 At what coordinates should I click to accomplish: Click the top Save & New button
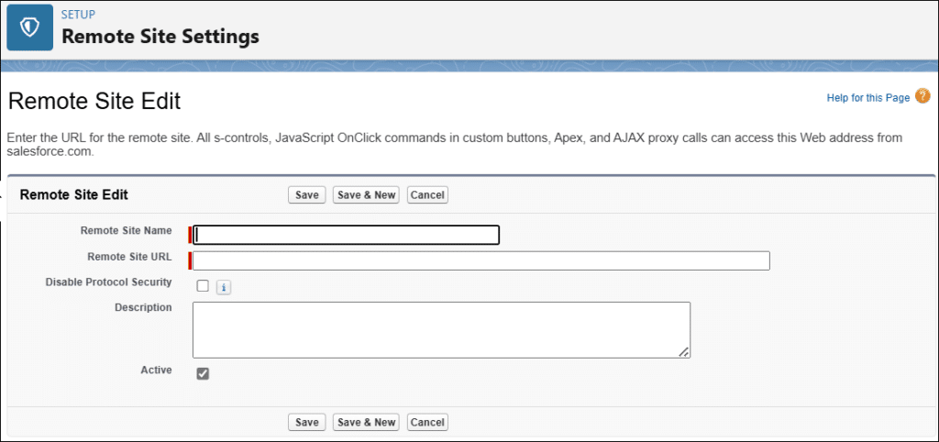366,195
